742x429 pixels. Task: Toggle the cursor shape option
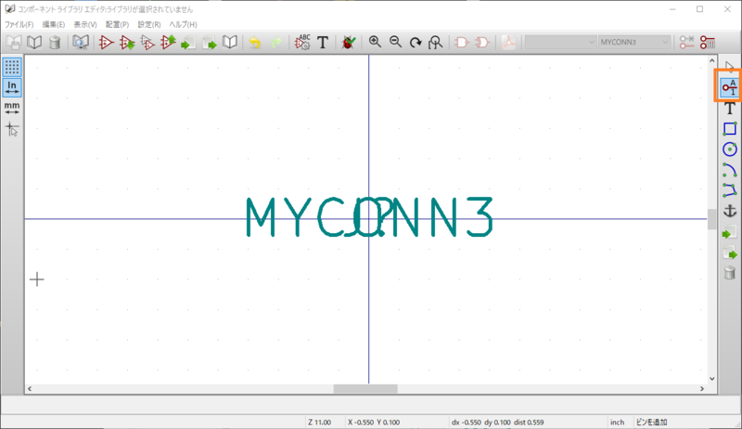click(x=12, y=129)
